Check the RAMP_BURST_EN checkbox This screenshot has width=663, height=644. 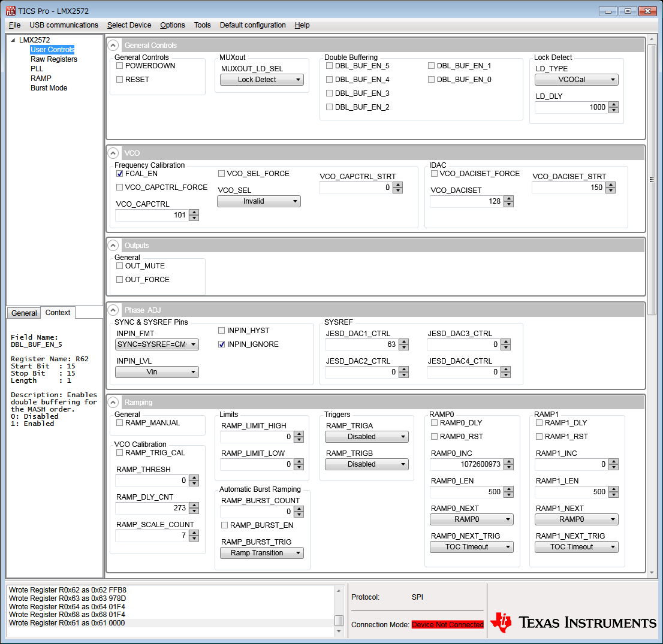pyautogui.click(x=225, y=525)
